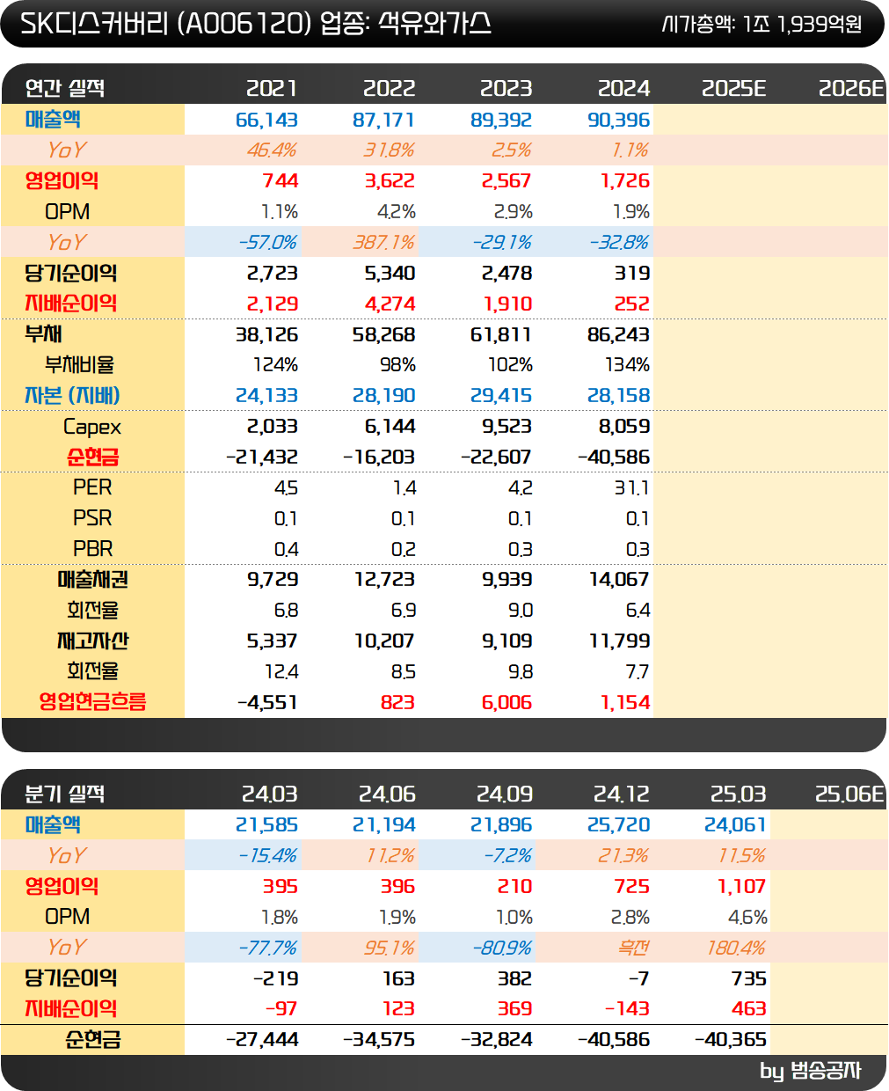Click the 24.03 quarterly column header

pyautogui.click(x=270, y=794)
